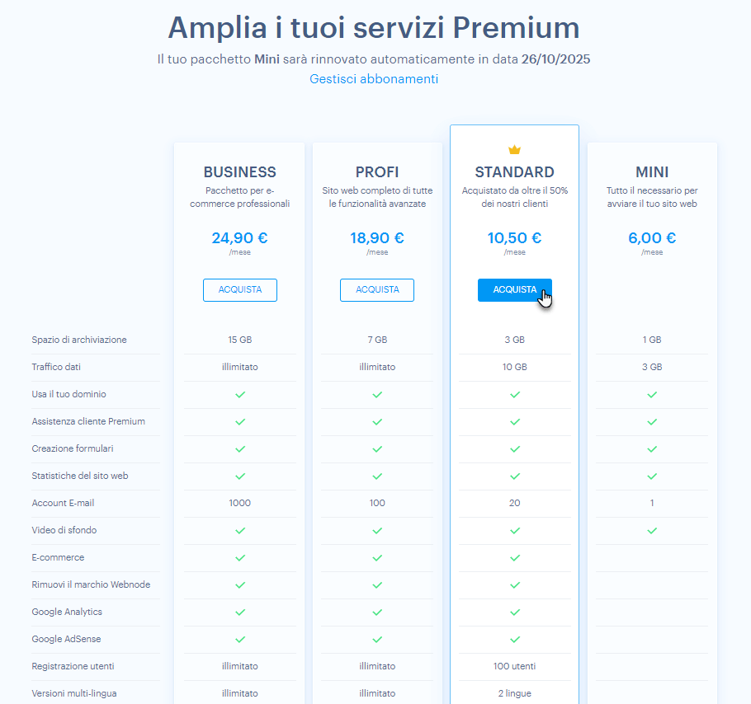Click the crown icon above the Standard plan
The width and height of the screenshot is (751, 704).
514,150
